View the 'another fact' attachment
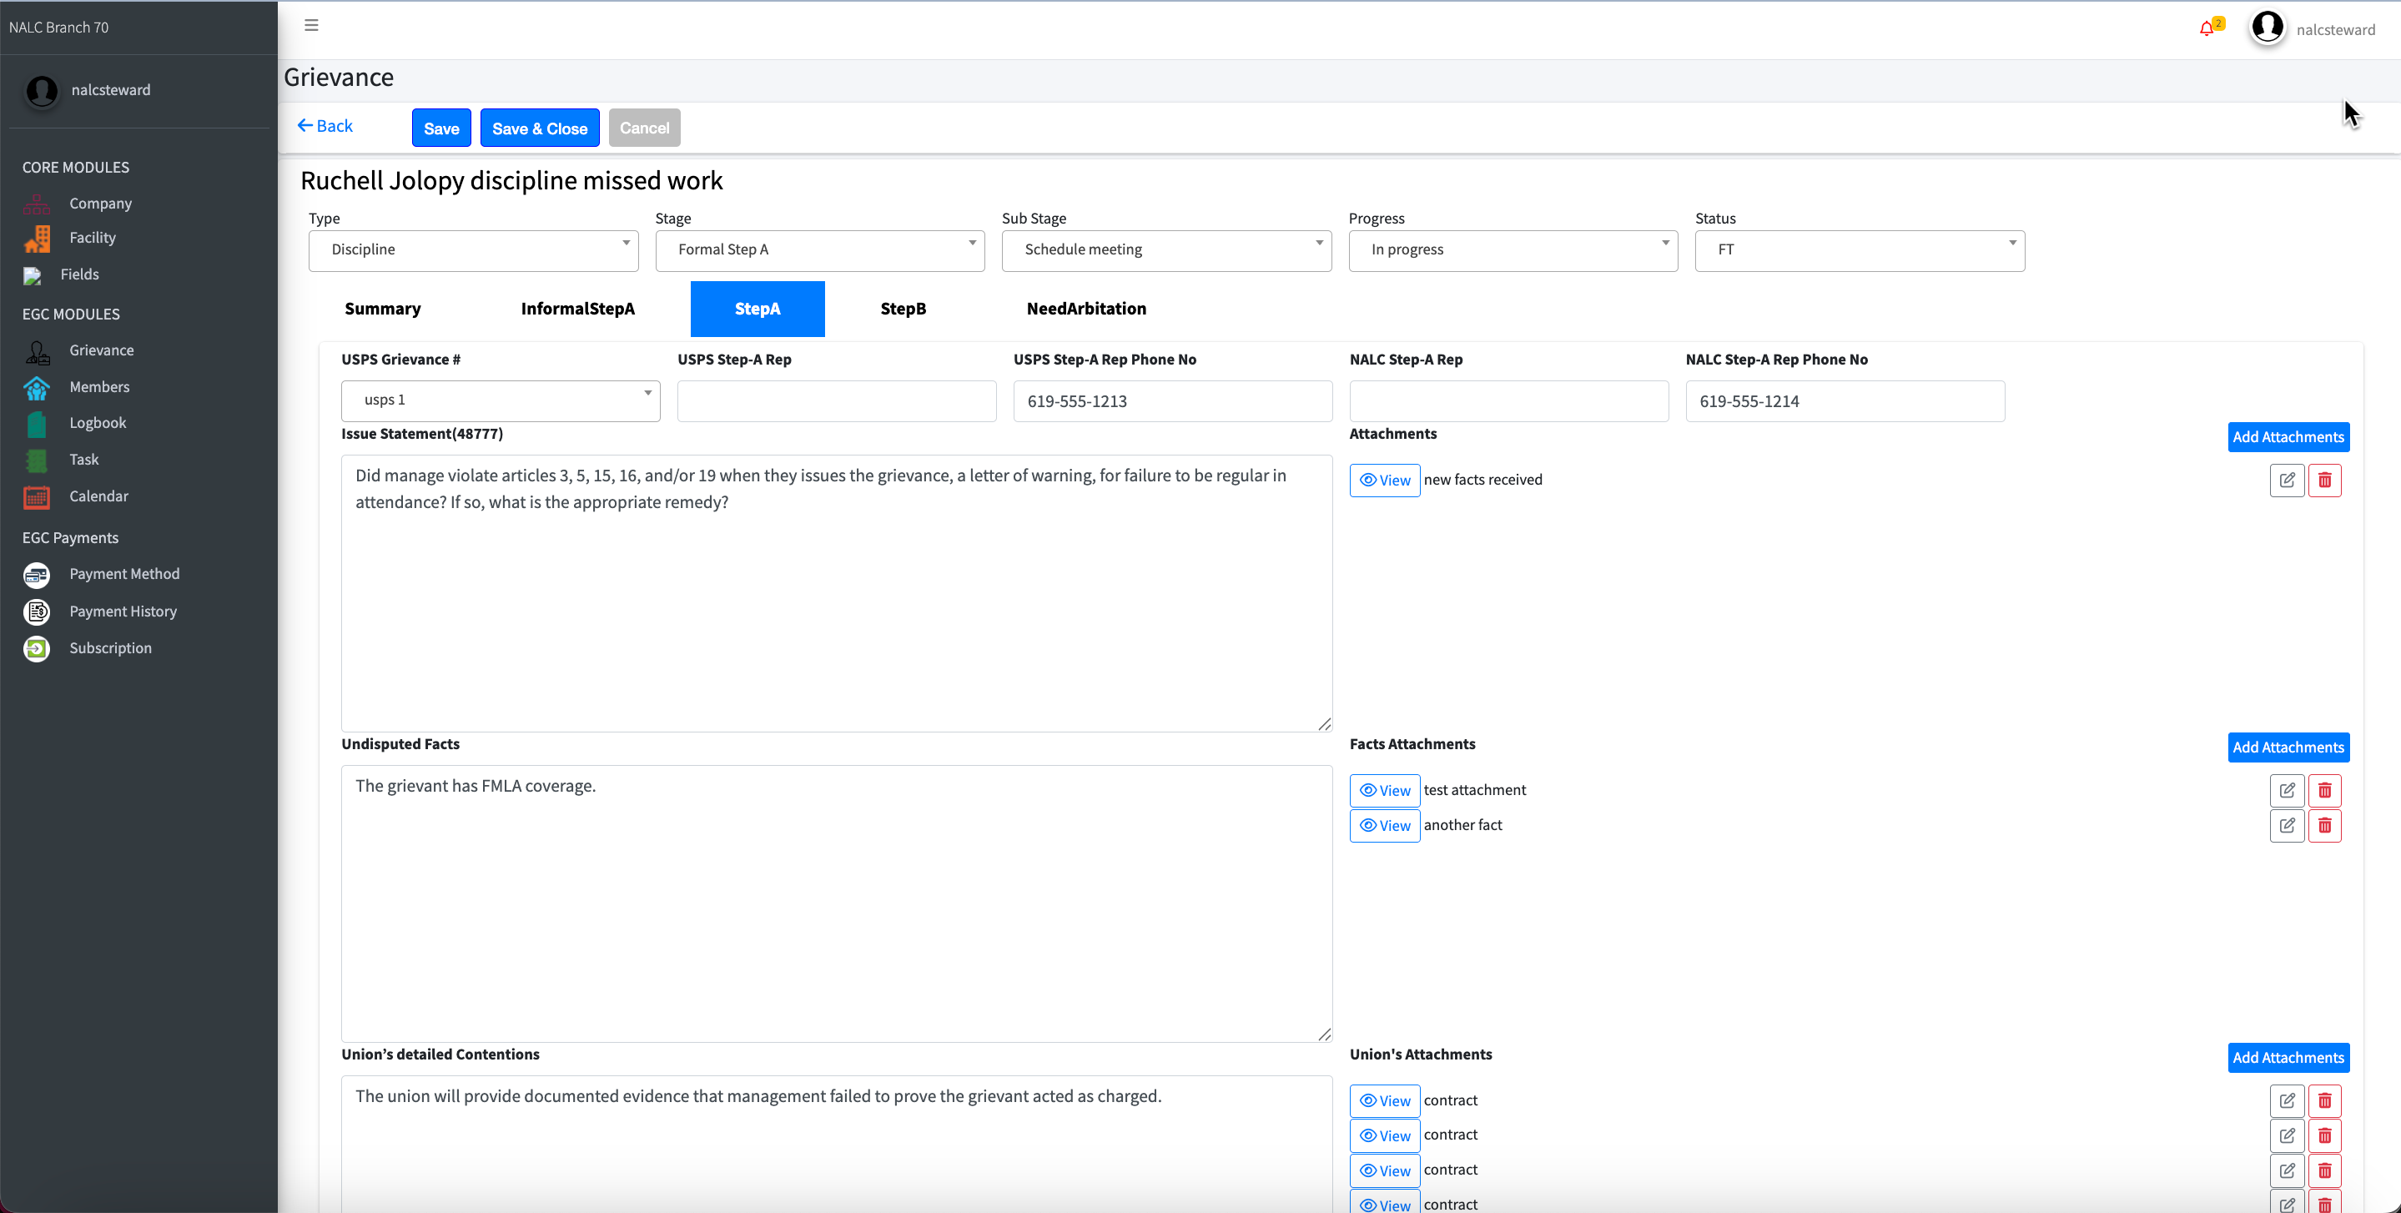2401x1213 pixels. tap(1384, 825)
